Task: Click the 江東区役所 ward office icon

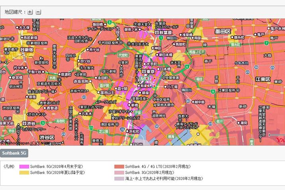Action: pos(238,90)
